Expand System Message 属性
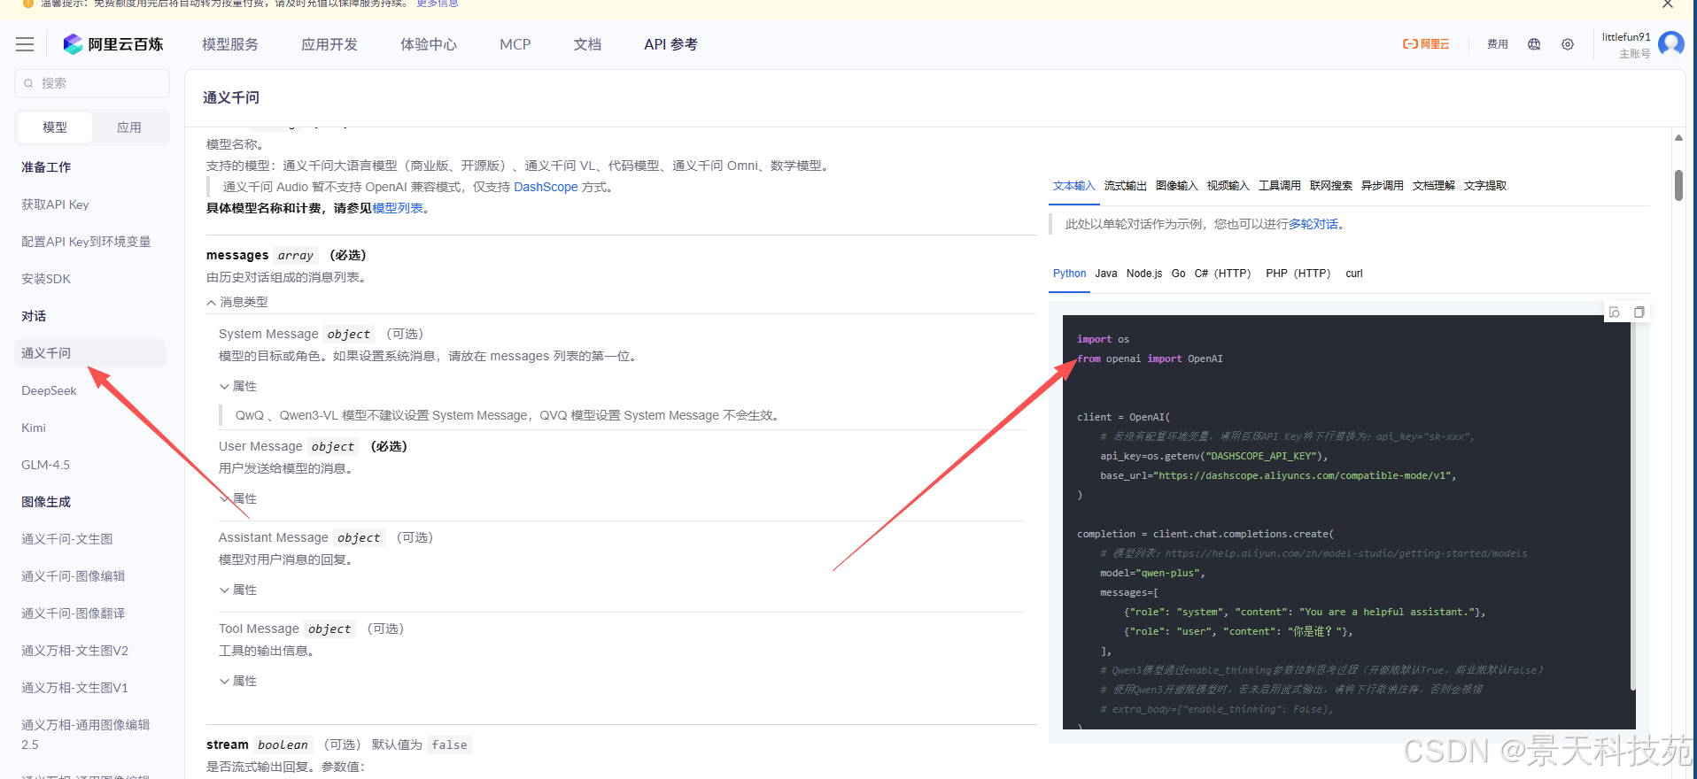Image resolution: width=1697 pixels, height=779 pixels. coord(238,386)
